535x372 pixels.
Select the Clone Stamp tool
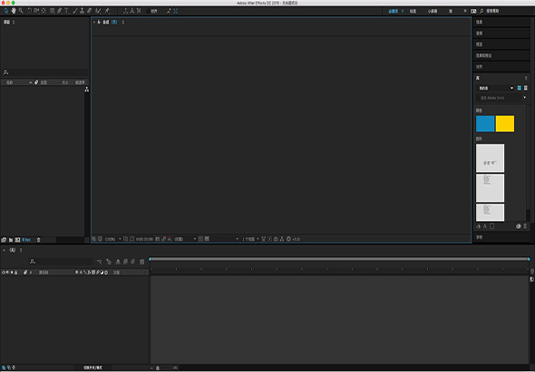coord(83,11)
